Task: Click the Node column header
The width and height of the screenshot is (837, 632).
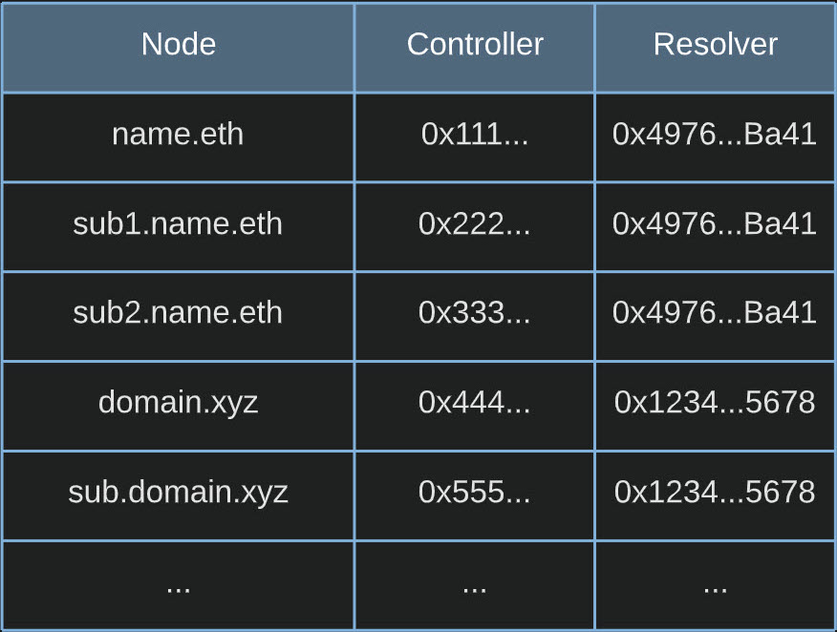Action: point(179,45)
